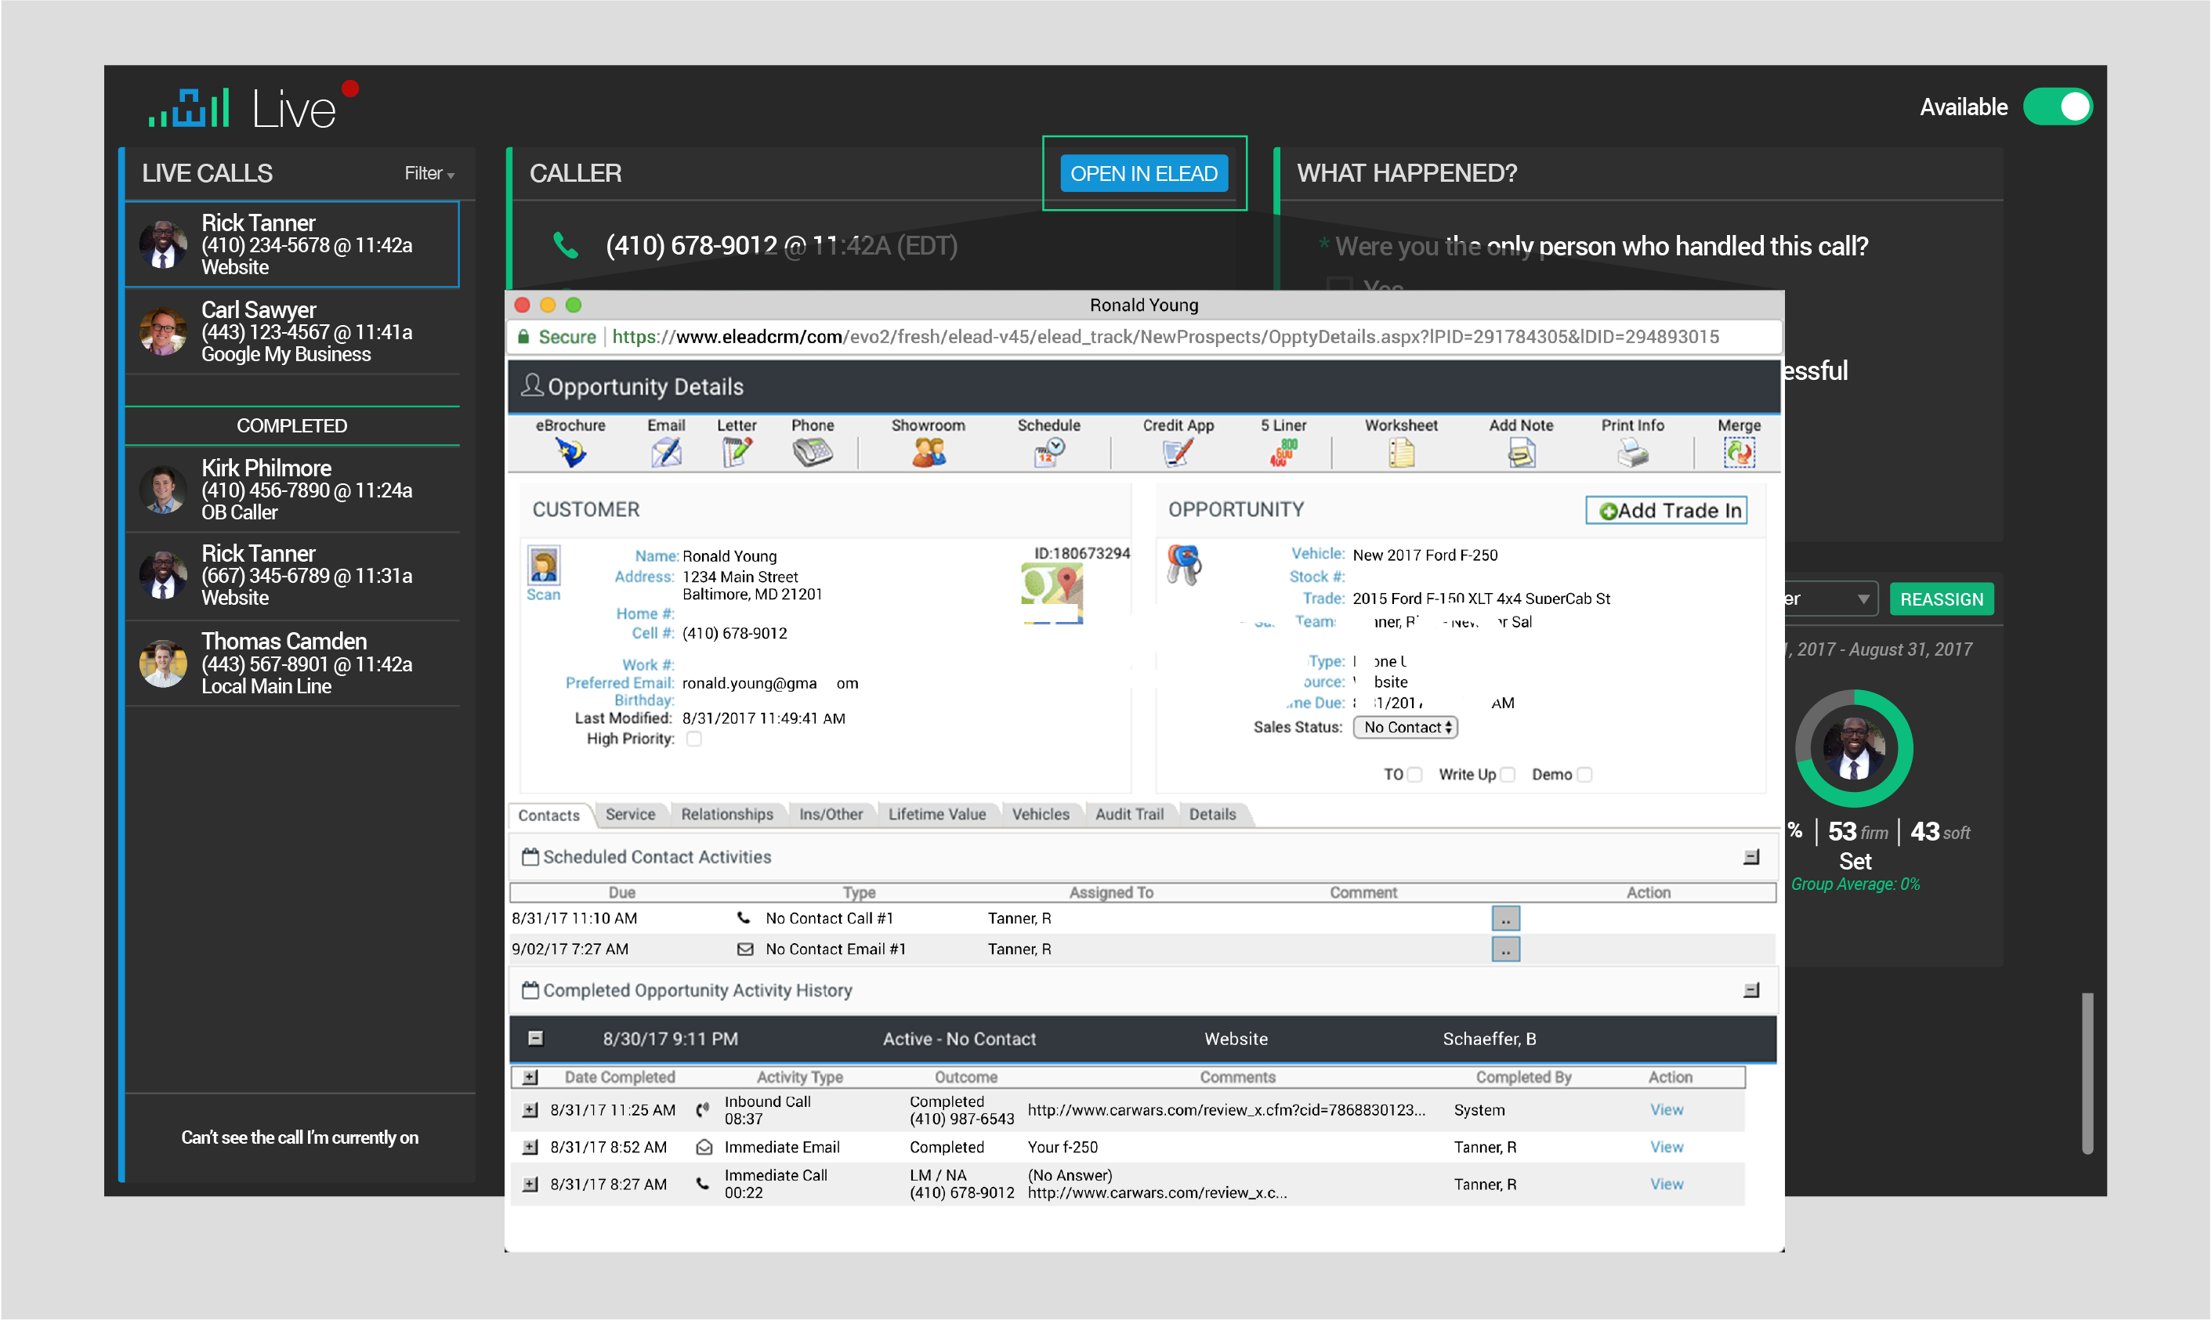The height and width of the screenshot is (1320, 2212).
Task: Click the Credit App icon
Action: 1177,453
